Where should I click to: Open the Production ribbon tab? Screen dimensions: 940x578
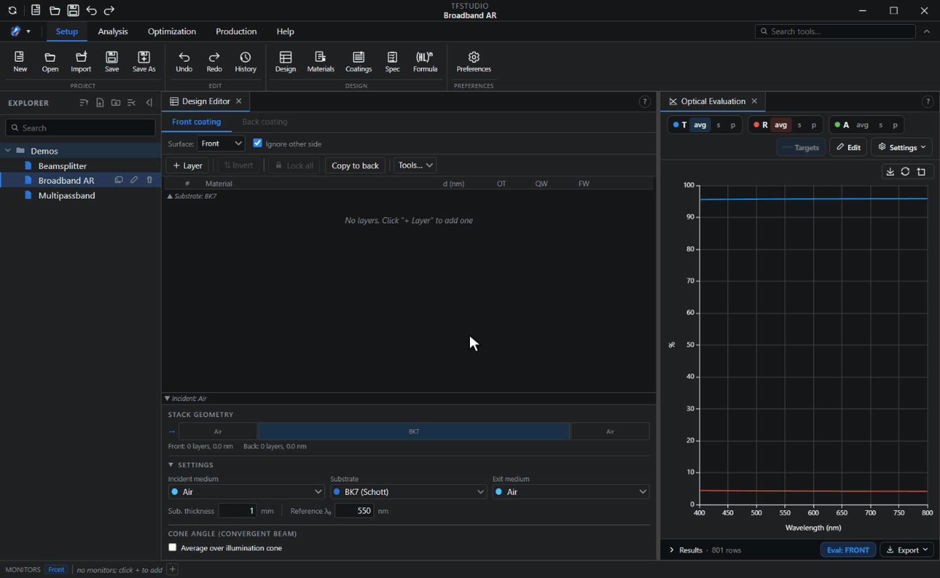pos(236,32)
